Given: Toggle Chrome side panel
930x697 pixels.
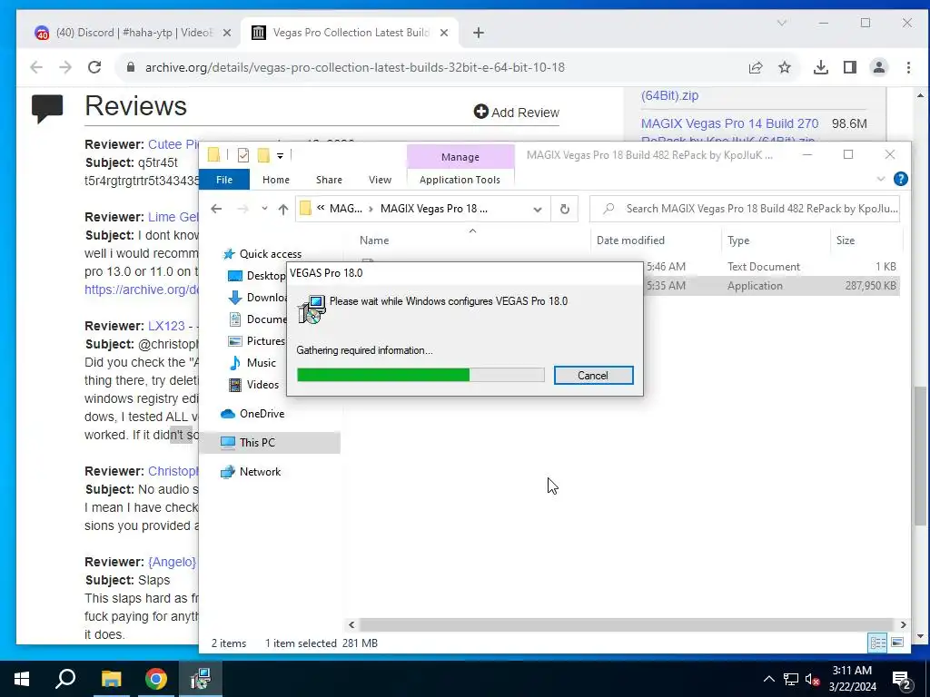Looking at the screenshot, I should point(850,67).
